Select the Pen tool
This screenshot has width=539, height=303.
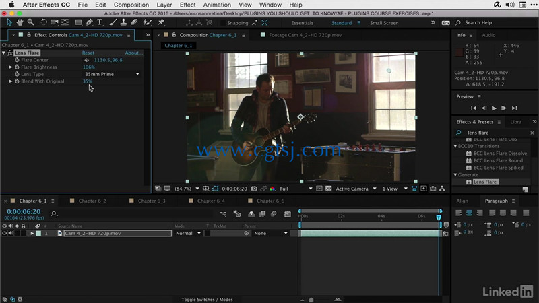point(90,22)
